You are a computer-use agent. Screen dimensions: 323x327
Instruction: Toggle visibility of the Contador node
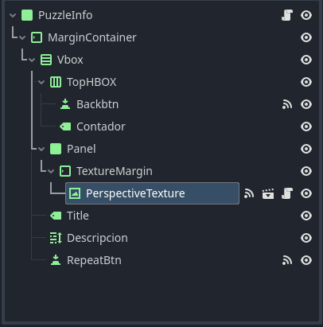[x=306, y=127]
